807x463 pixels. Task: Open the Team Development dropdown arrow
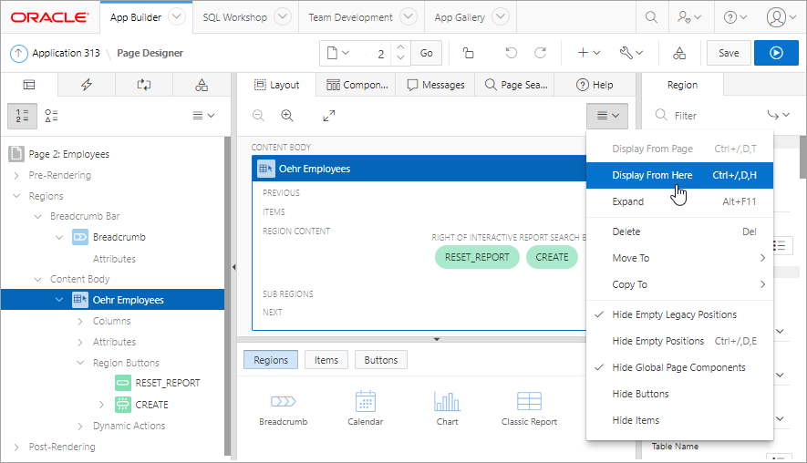pos(409,16)
